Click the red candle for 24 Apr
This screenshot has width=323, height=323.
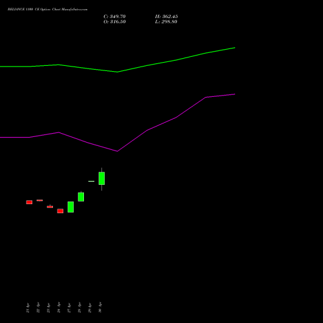point(60,211)
